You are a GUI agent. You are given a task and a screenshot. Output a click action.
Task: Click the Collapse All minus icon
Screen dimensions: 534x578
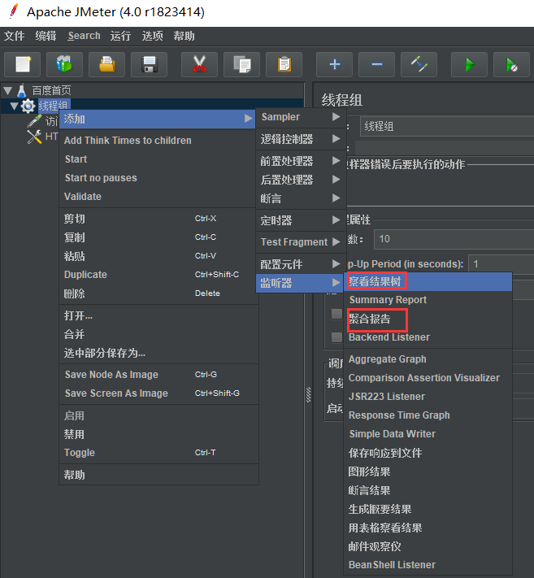[376, 64]
